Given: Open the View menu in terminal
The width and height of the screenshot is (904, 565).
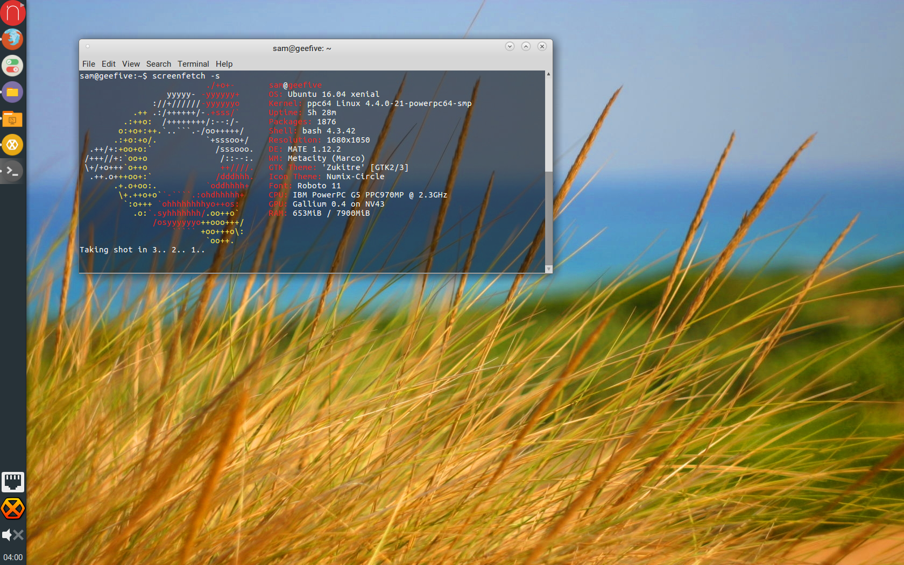Looking at the screenshot, I should (x=131, y=64).
